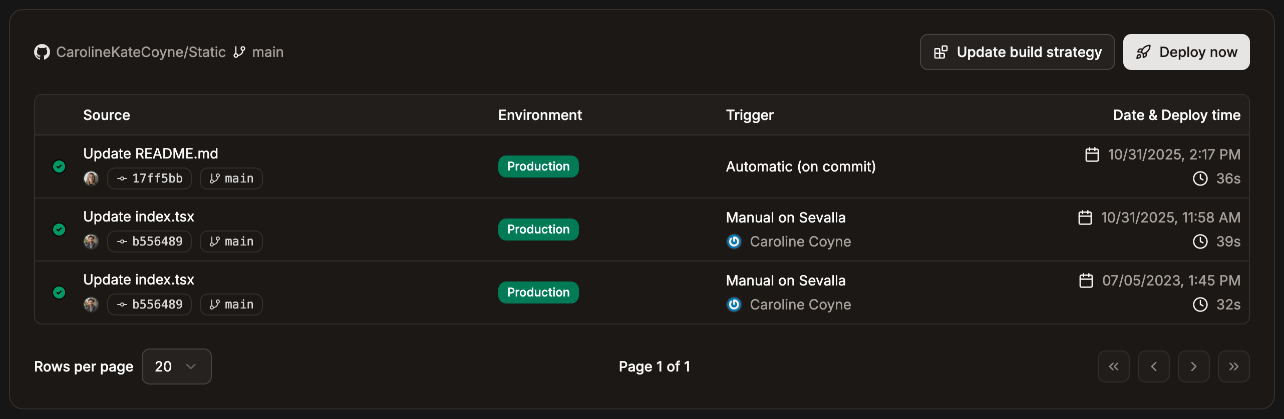Select the branch icon next to main
Screen dimensions: 1284x419
[239, 51]
